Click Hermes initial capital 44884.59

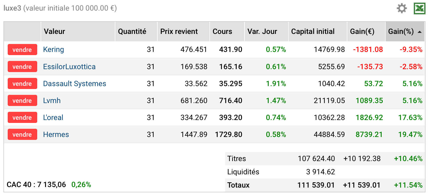pyautogui.click(x=329, y=134)
